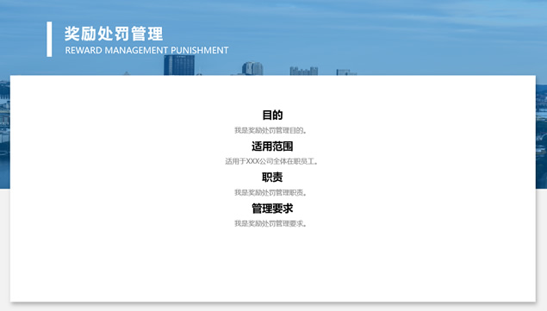Click the text 我是奖励处罚管理要求
The width and height of the screenshot is (547, 311).
(x=270, y=223)
